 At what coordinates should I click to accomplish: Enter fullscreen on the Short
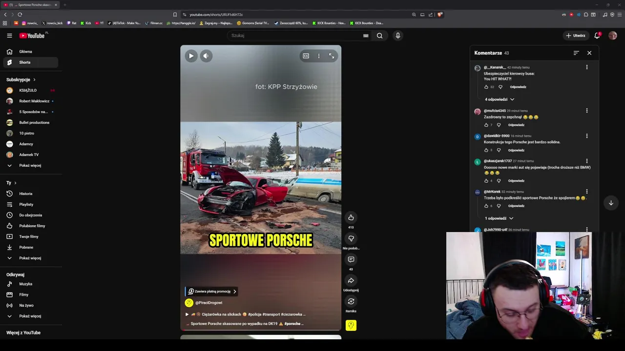click(332, 56)
